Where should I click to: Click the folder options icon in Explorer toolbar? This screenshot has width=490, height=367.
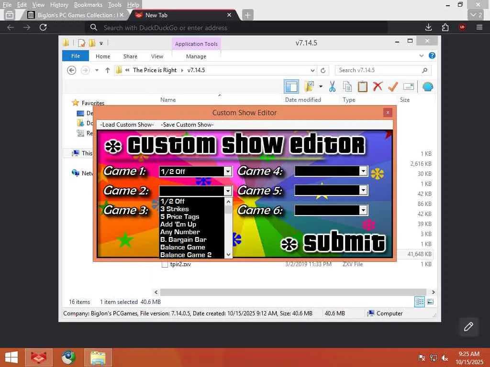(310, 87)
